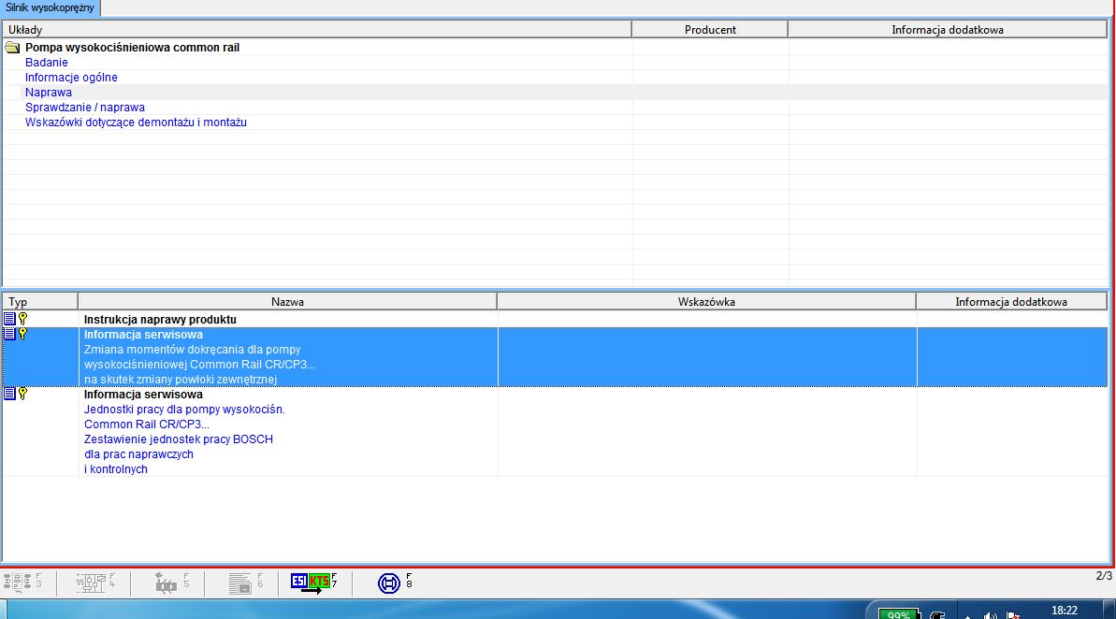Select Pompa wysokociśnieniowa common rail heading
This screenshot has width=1116, height=619.
pos(133,48)
